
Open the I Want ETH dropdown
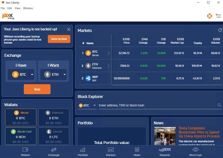[x=54, y=74]
